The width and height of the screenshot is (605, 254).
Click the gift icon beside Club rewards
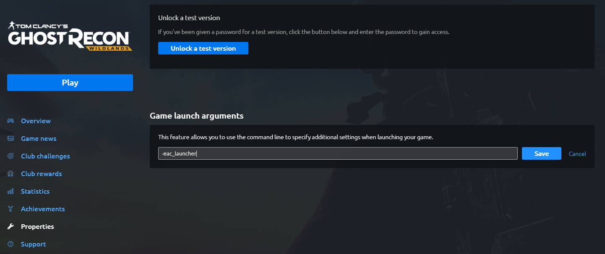(x=10, y=174)
